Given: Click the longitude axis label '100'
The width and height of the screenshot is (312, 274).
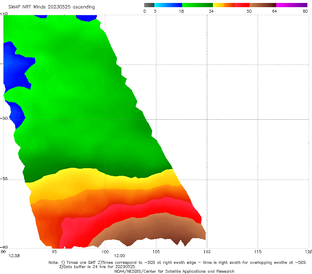Looking at the screenshot, I should tap(105, 252).
